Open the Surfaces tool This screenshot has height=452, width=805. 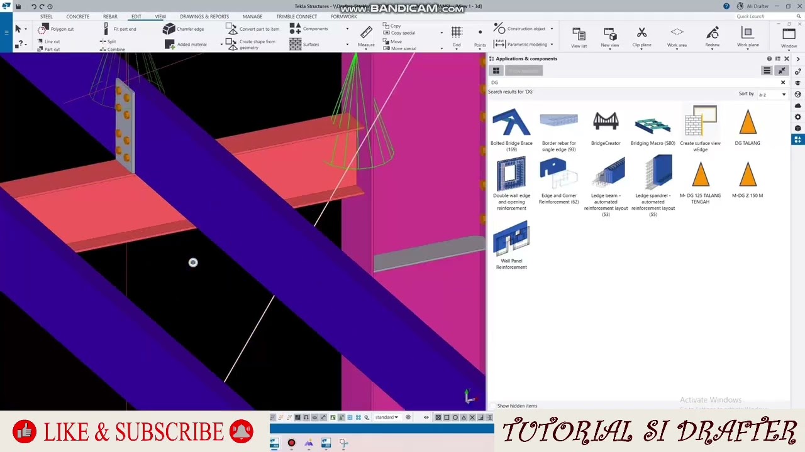click(x=305, y=45)
